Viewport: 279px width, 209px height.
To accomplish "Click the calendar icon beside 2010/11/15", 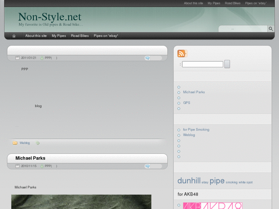I will click(x=17, y=166).
